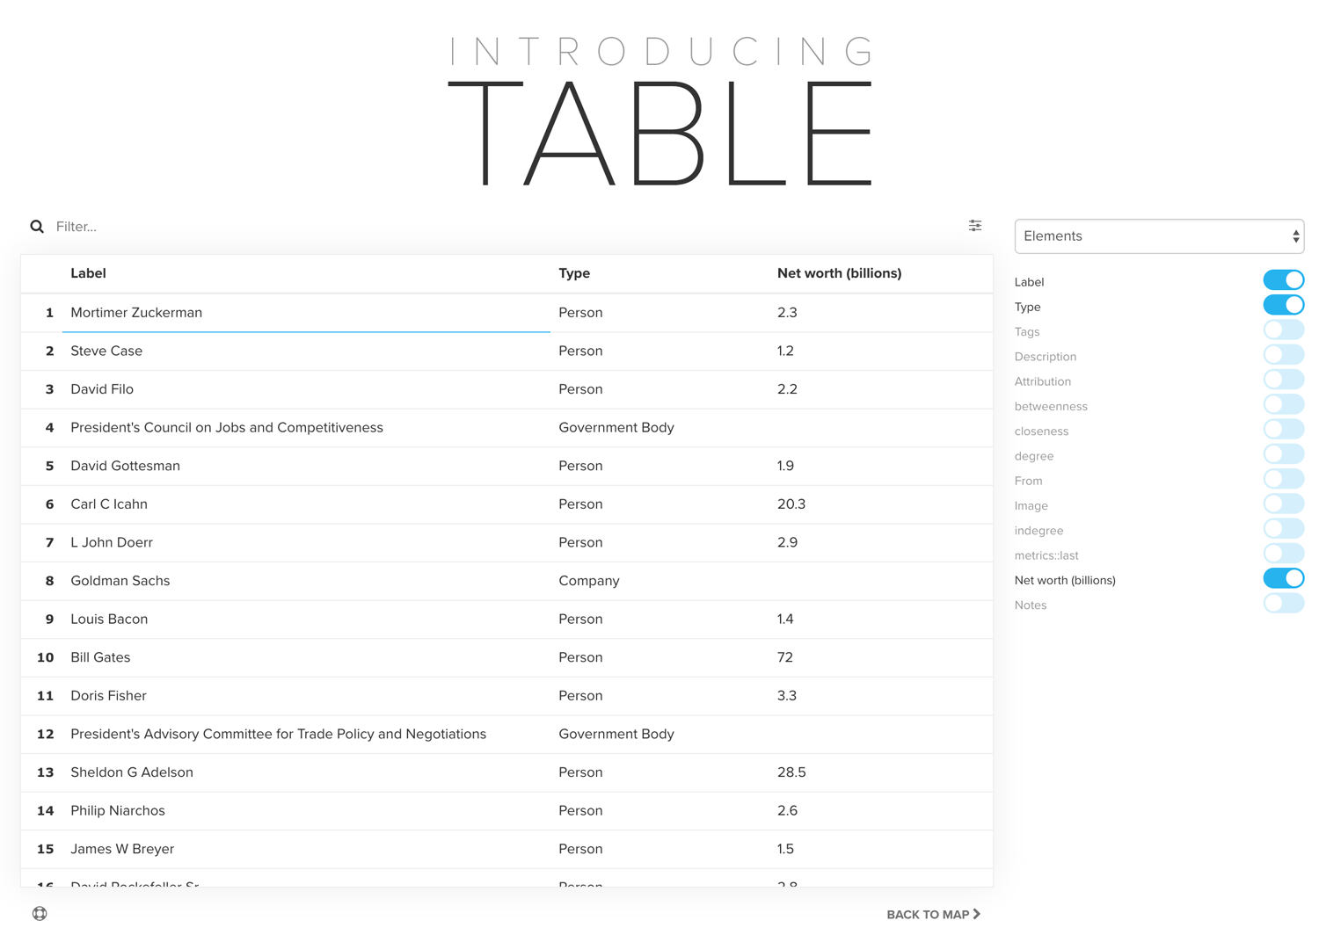The height and width of the screenshot is (935, 1319).
Task: Click the help lifebuoy icon
Action: tap(40, 914)
